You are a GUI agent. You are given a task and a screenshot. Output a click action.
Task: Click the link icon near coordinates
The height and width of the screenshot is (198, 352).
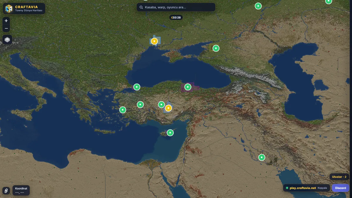(6, 191)
